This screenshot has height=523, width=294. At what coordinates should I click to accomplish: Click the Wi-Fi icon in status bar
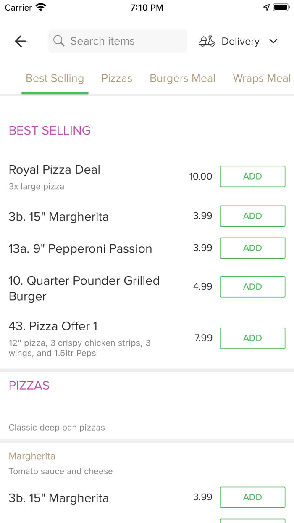pyautogui.click(x=39, y=7)
